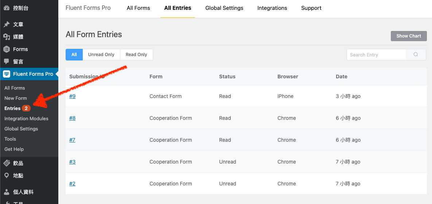Click the Search Entry input field

[x=376, y=55]
